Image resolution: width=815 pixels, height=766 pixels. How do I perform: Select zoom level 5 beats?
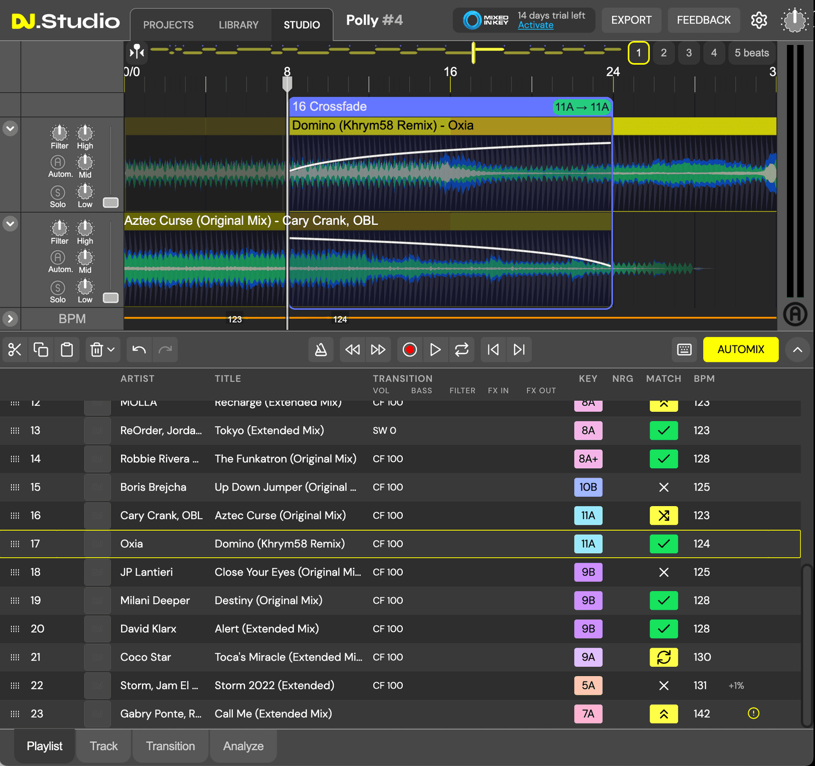point(751,53)
